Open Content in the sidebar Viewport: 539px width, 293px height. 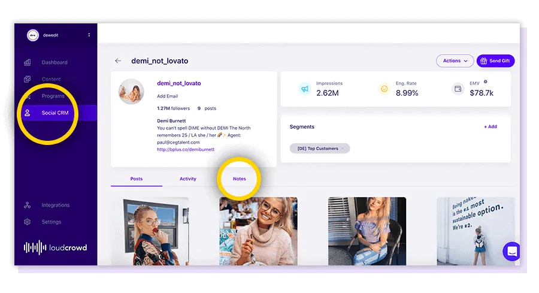(52, 79)
